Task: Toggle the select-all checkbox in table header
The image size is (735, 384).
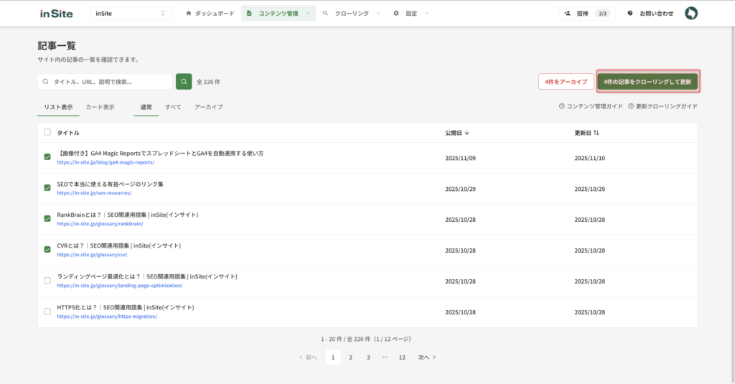Action: (x=47, y=133)
